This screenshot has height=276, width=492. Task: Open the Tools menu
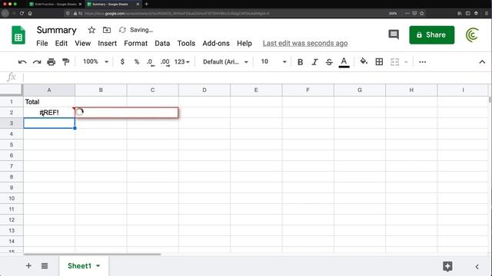[x=186, y=43]
